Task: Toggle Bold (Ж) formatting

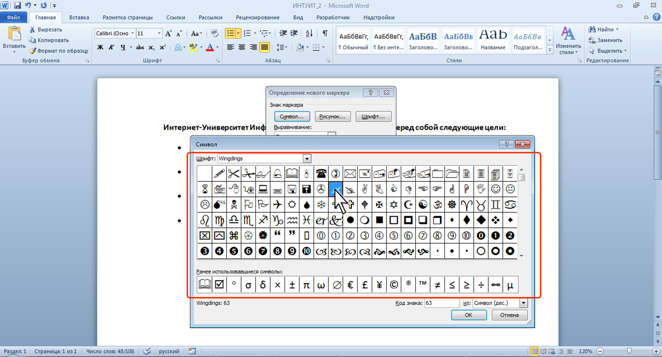Action: [x=100, y=47]
